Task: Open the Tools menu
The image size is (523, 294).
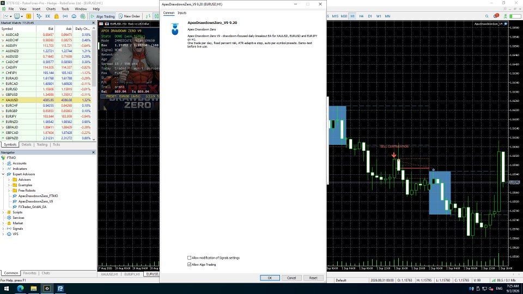Action: [x=65, y=9]
